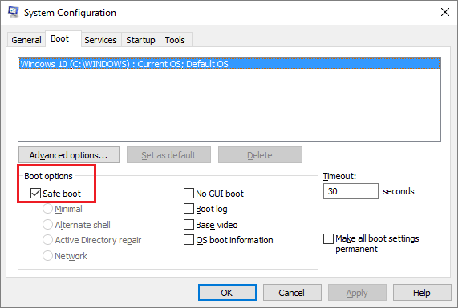
Task: Click Cancel to discard changes
Action: pyautogui.click(x=292, y=292)
